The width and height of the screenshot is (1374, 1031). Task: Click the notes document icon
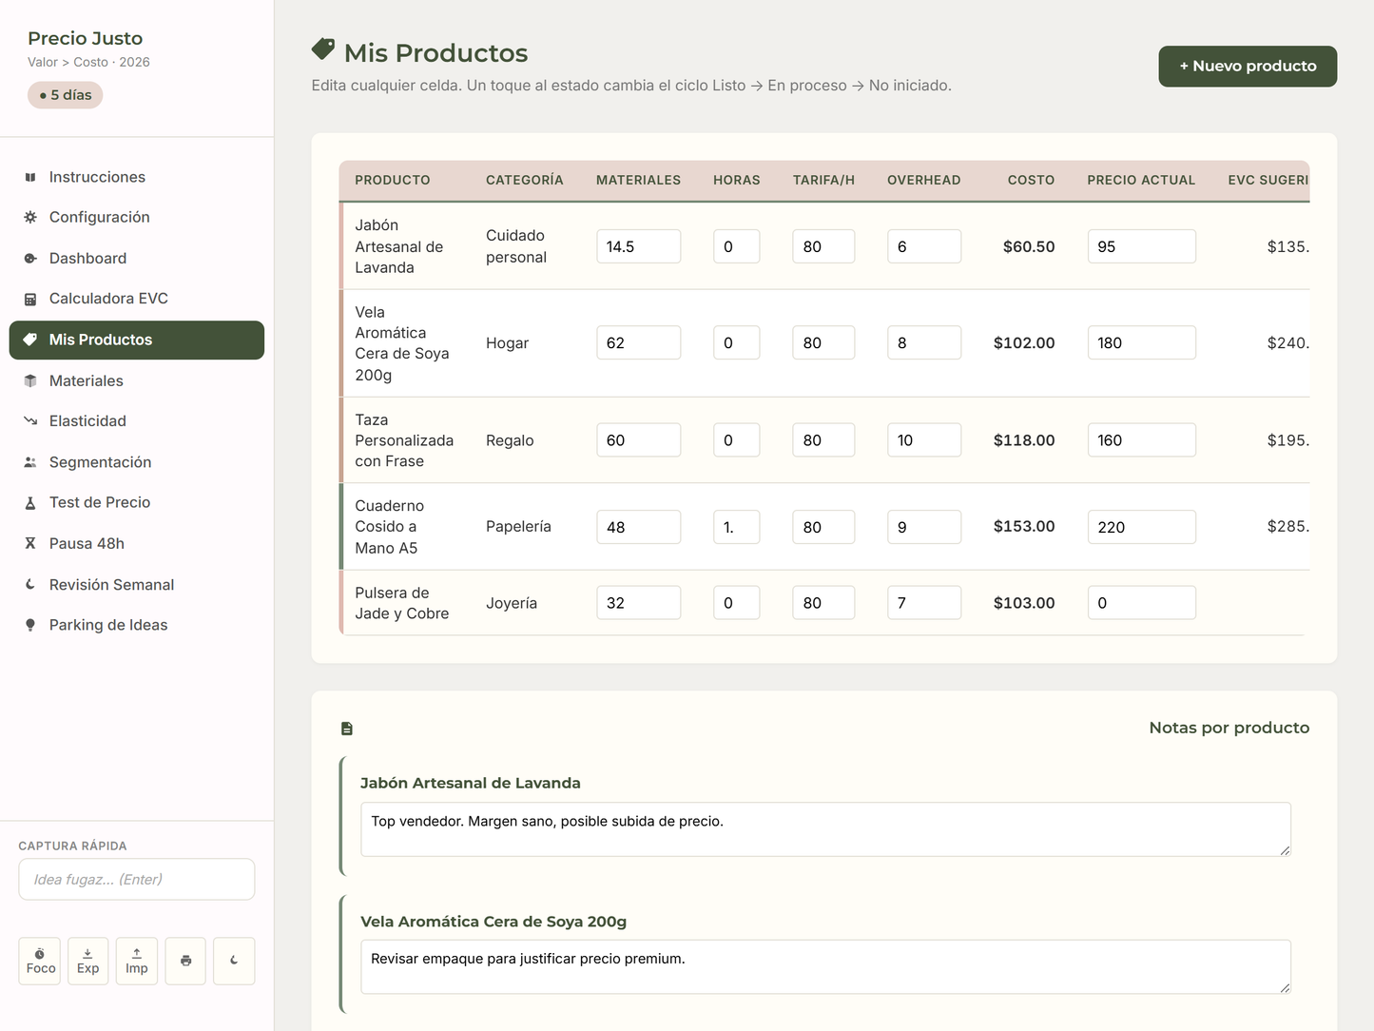[x=347, y=729]
